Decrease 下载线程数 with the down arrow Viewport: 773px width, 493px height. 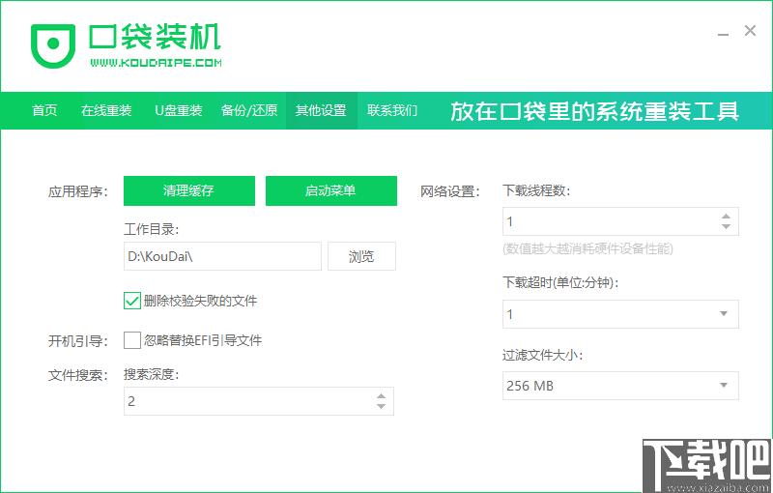(726, 227)
